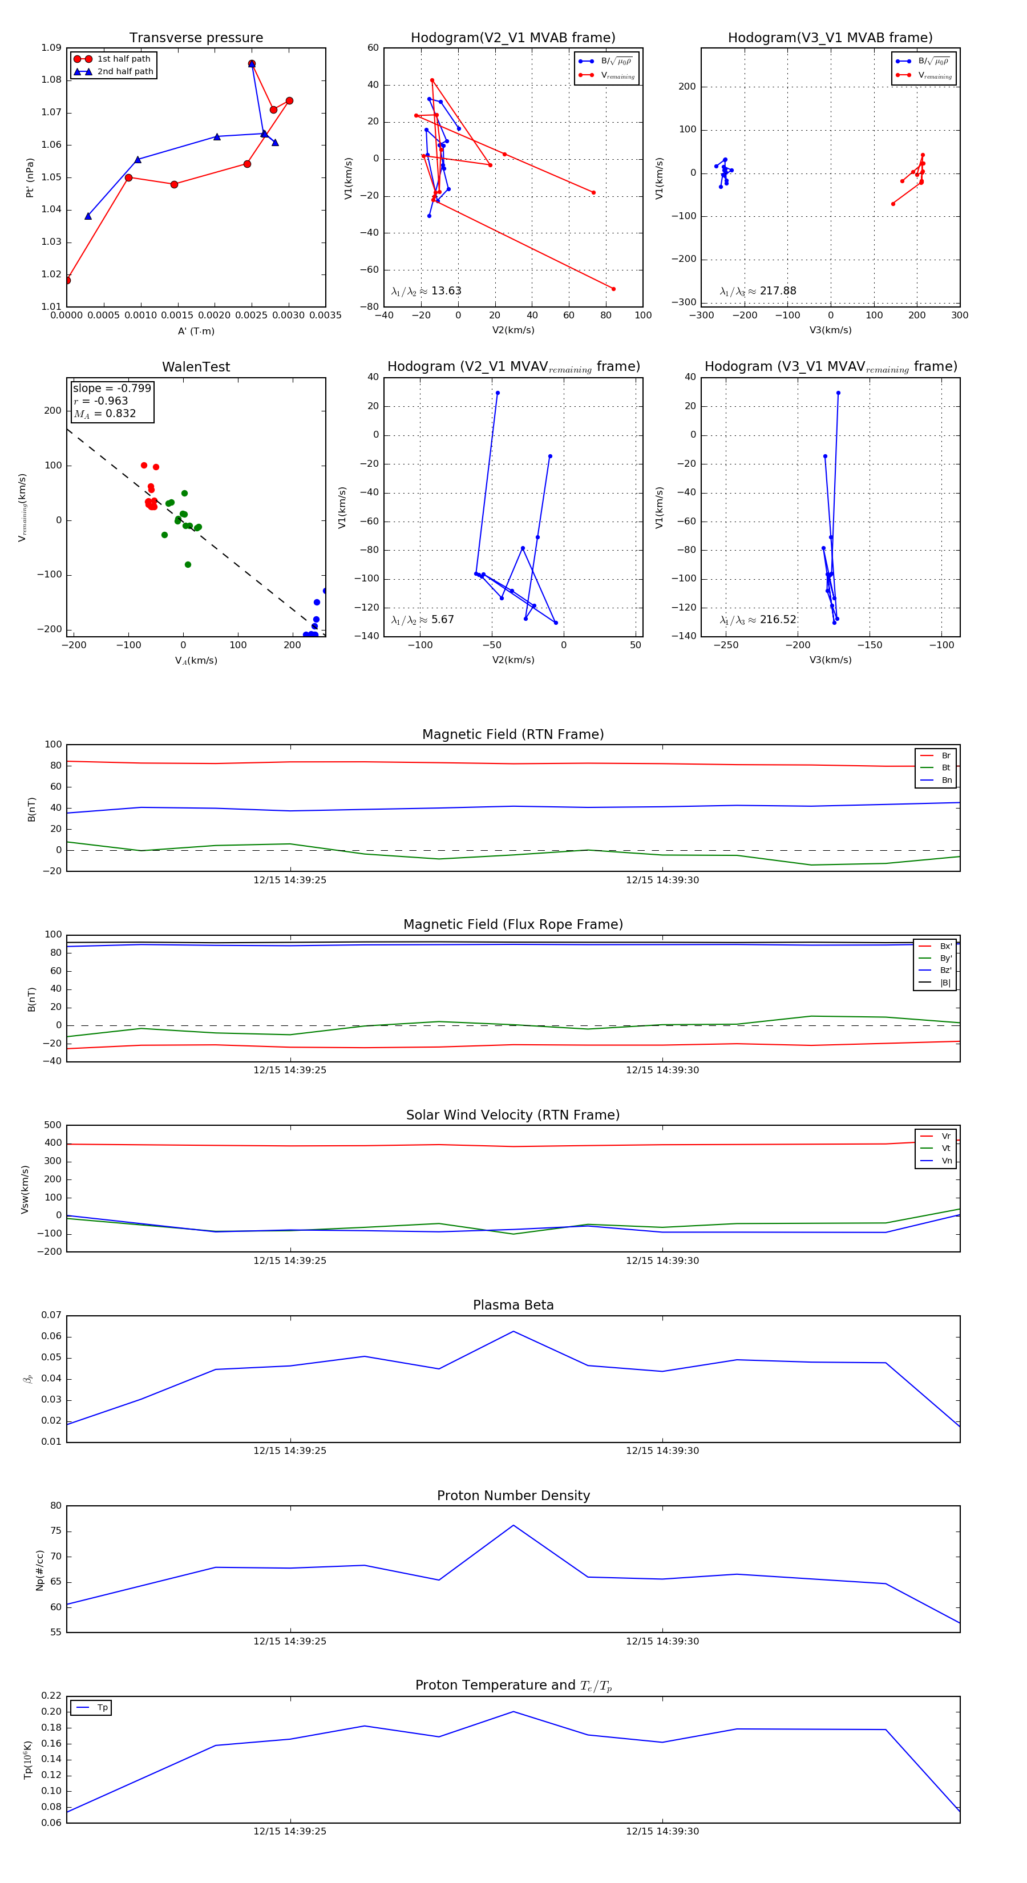Click the highest red transverse pressure marker
Viewport: 1027px width, 1883px height.
tap(252, 63)
